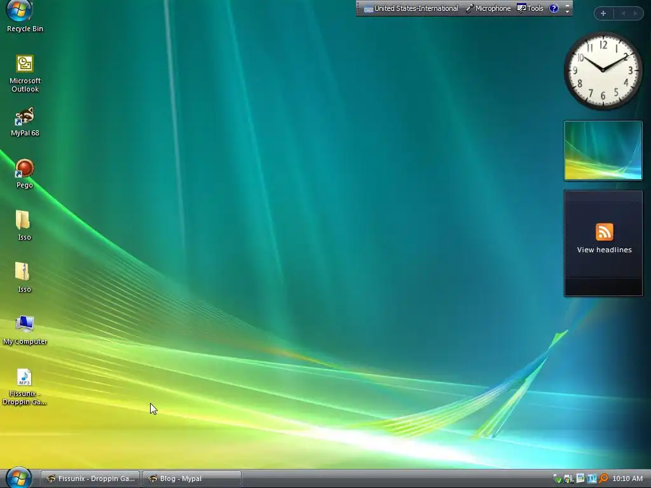Minimize the language bar

pos(567,5)
